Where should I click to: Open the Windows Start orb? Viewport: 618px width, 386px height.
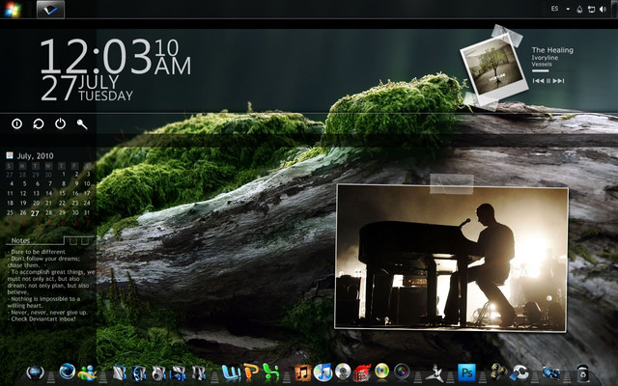point(13,10)
